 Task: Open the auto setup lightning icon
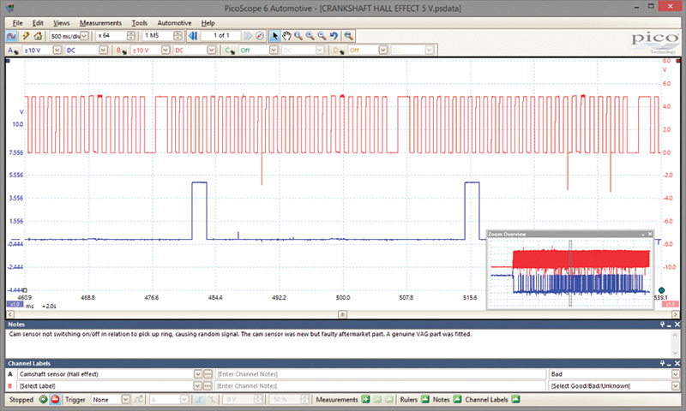pos(26,36)
